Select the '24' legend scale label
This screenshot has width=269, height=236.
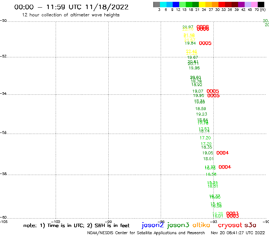204,10
